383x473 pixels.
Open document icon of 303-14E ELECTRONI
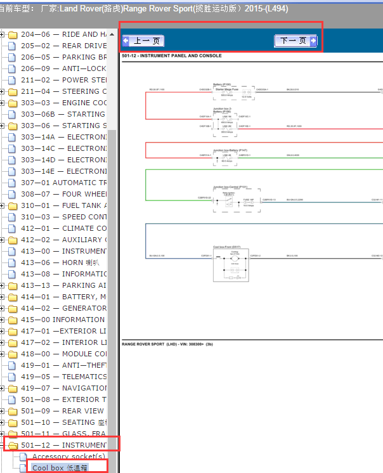pyautogui.click(x=12, y=171)
